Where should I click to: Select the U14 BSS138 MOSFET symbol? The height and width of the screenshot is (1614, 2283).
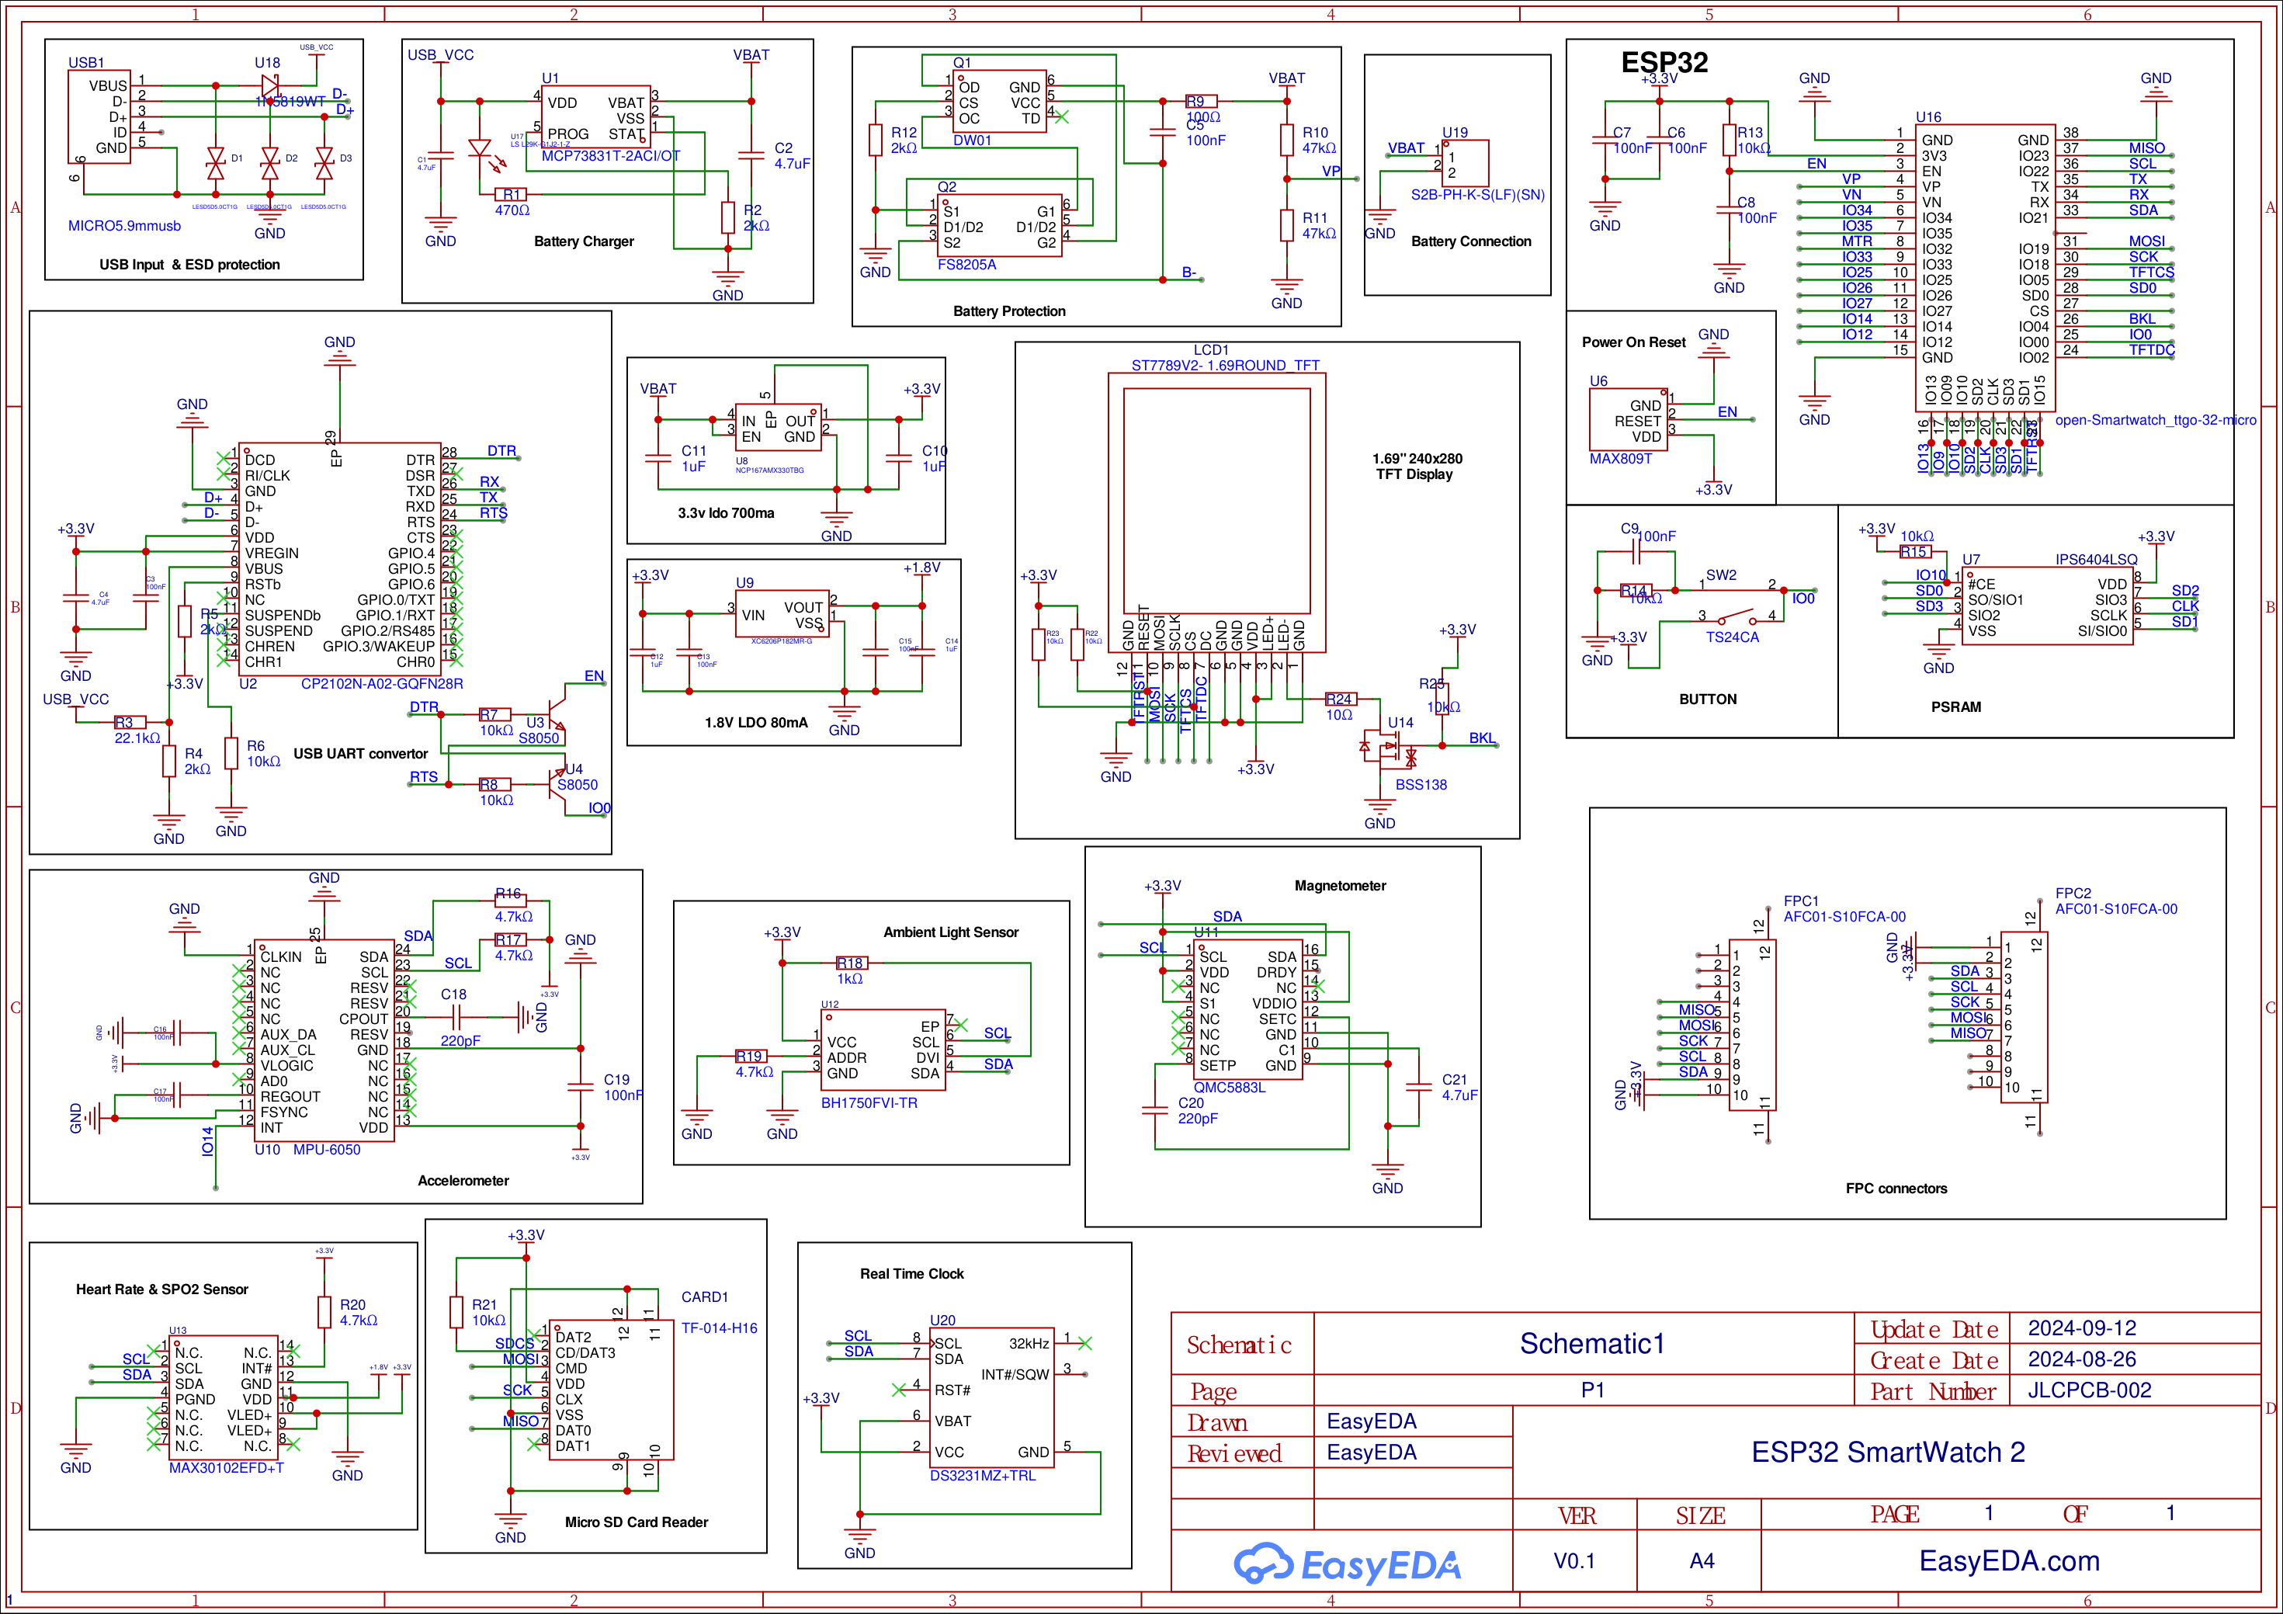click(1390, 746)
